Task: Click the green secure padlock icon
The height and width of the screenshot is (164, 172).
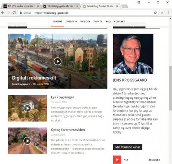Action: pos(21,13)
